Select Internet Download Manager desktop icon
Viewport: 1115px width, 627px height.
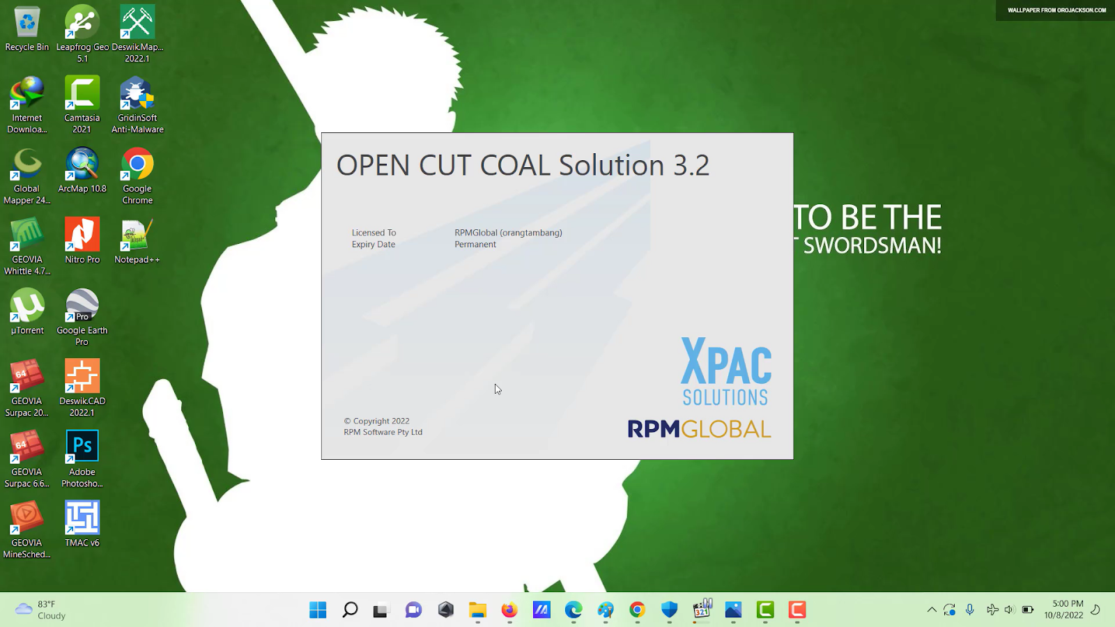(x=27, y=104)
